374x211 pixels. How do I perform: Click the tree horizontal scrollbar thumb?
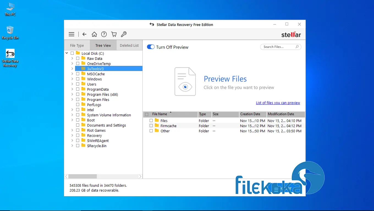(x=82, y=176)
